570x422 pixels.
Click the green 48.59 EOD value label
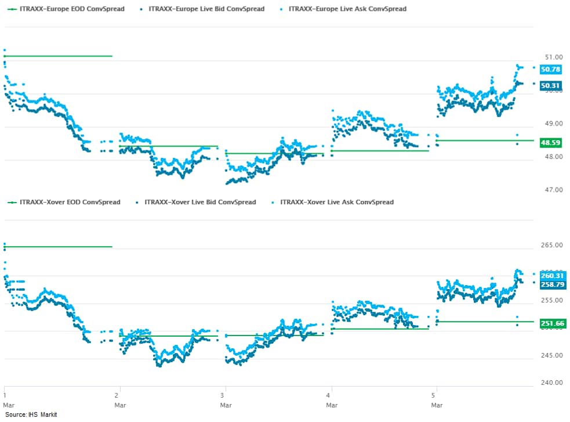pos(550,142)
